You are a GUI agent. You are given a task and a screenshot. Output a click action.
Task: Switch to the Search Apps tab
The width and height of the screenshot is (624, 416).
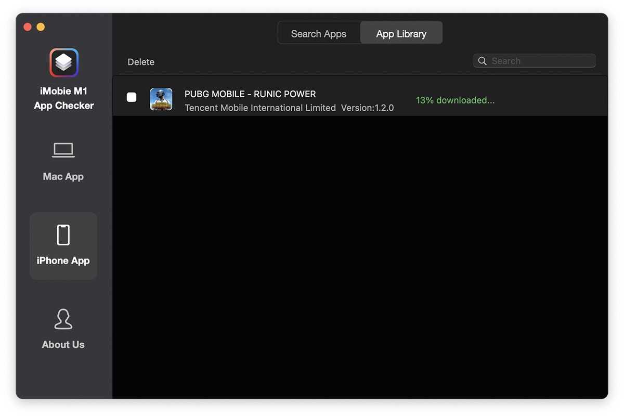(319, 34)
